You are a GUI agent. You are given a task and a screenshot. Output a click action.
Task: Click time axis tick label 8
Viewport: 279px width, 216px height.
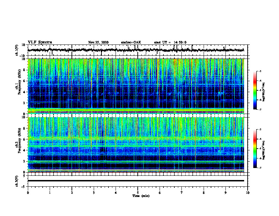204,193
